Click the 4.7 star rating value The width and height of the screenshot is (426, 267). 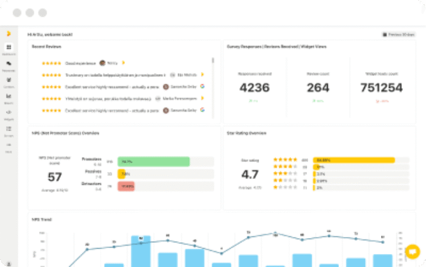click(250, 174)
